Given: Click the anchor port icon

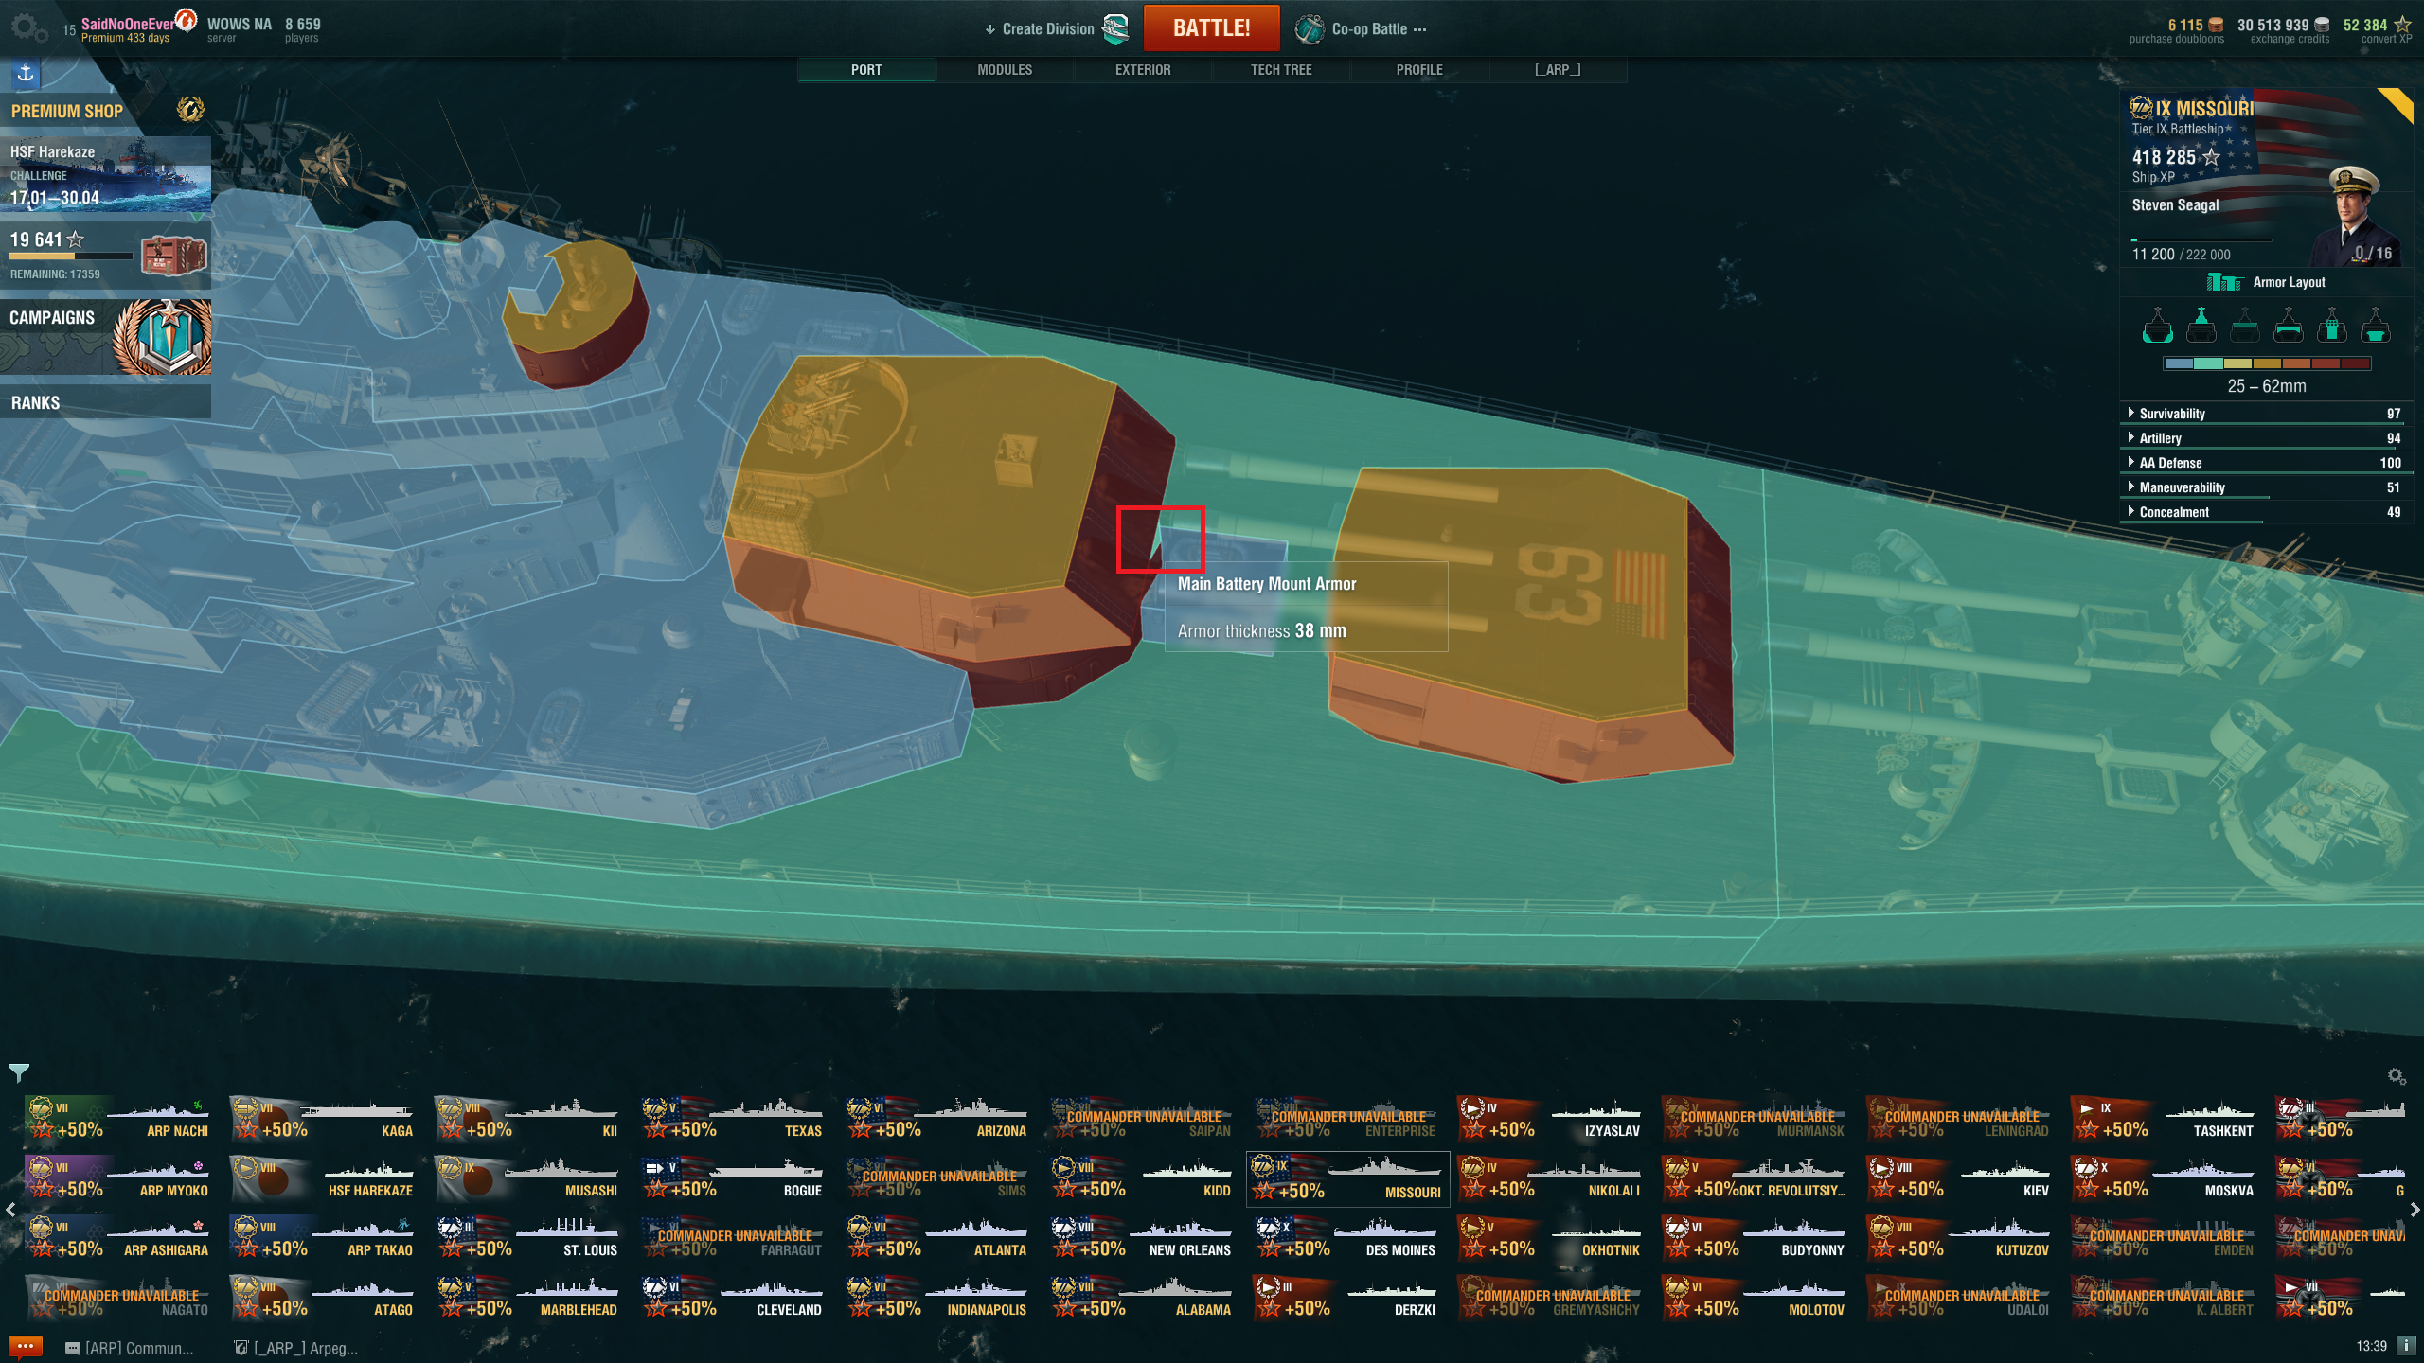Looking at the screenshot, I should 26,73.
